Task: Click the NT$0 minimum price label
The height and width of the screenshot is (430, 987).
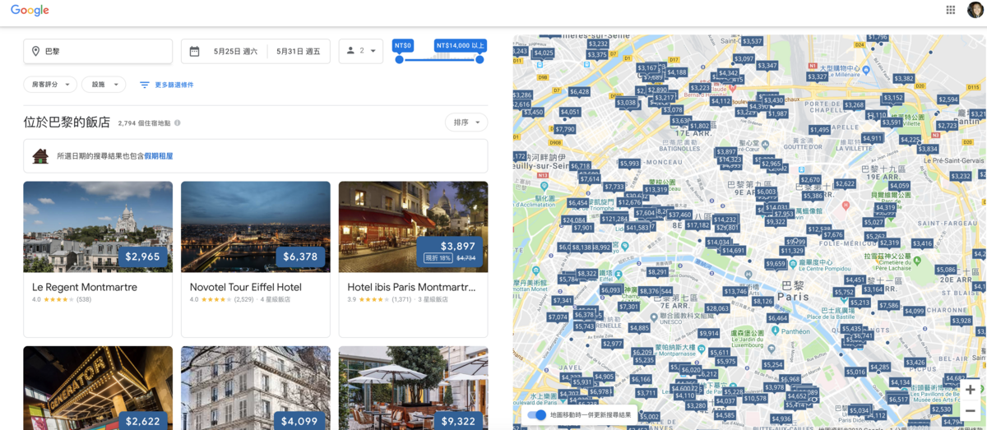Action: [x=403, y=45]
